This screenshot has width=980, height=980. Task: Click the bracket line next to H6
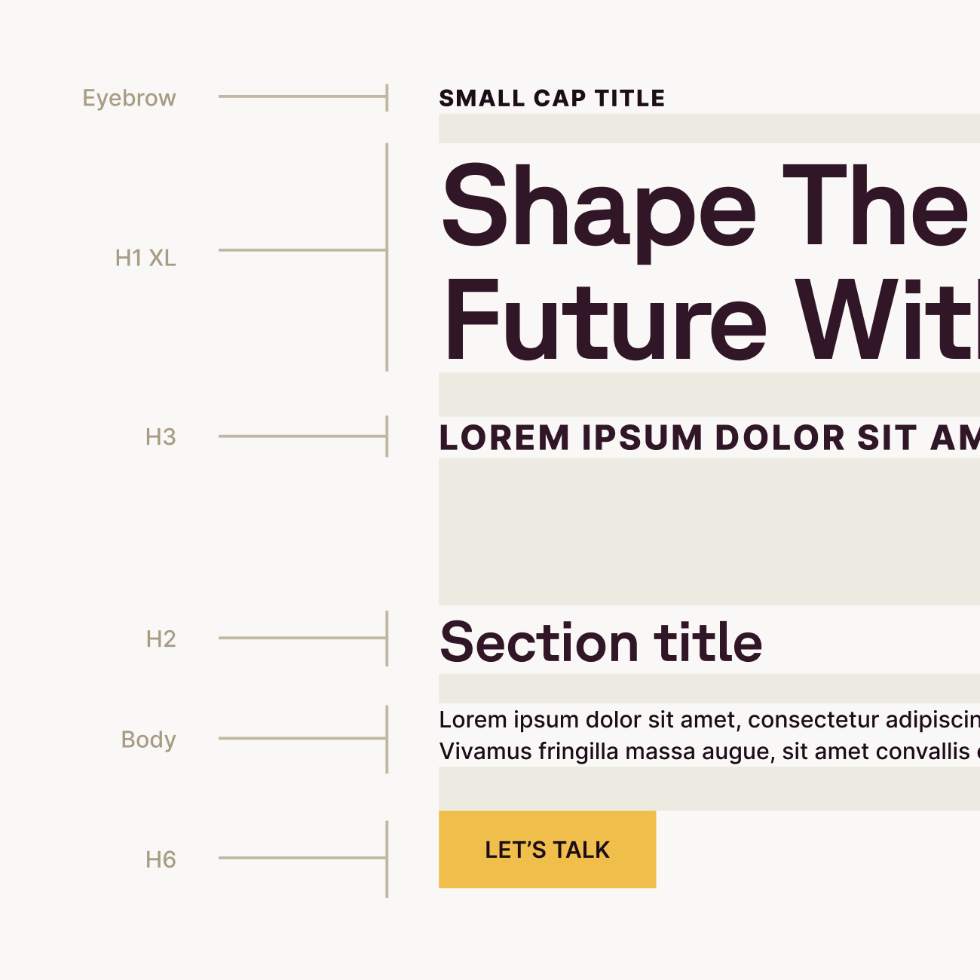point(303,858)
